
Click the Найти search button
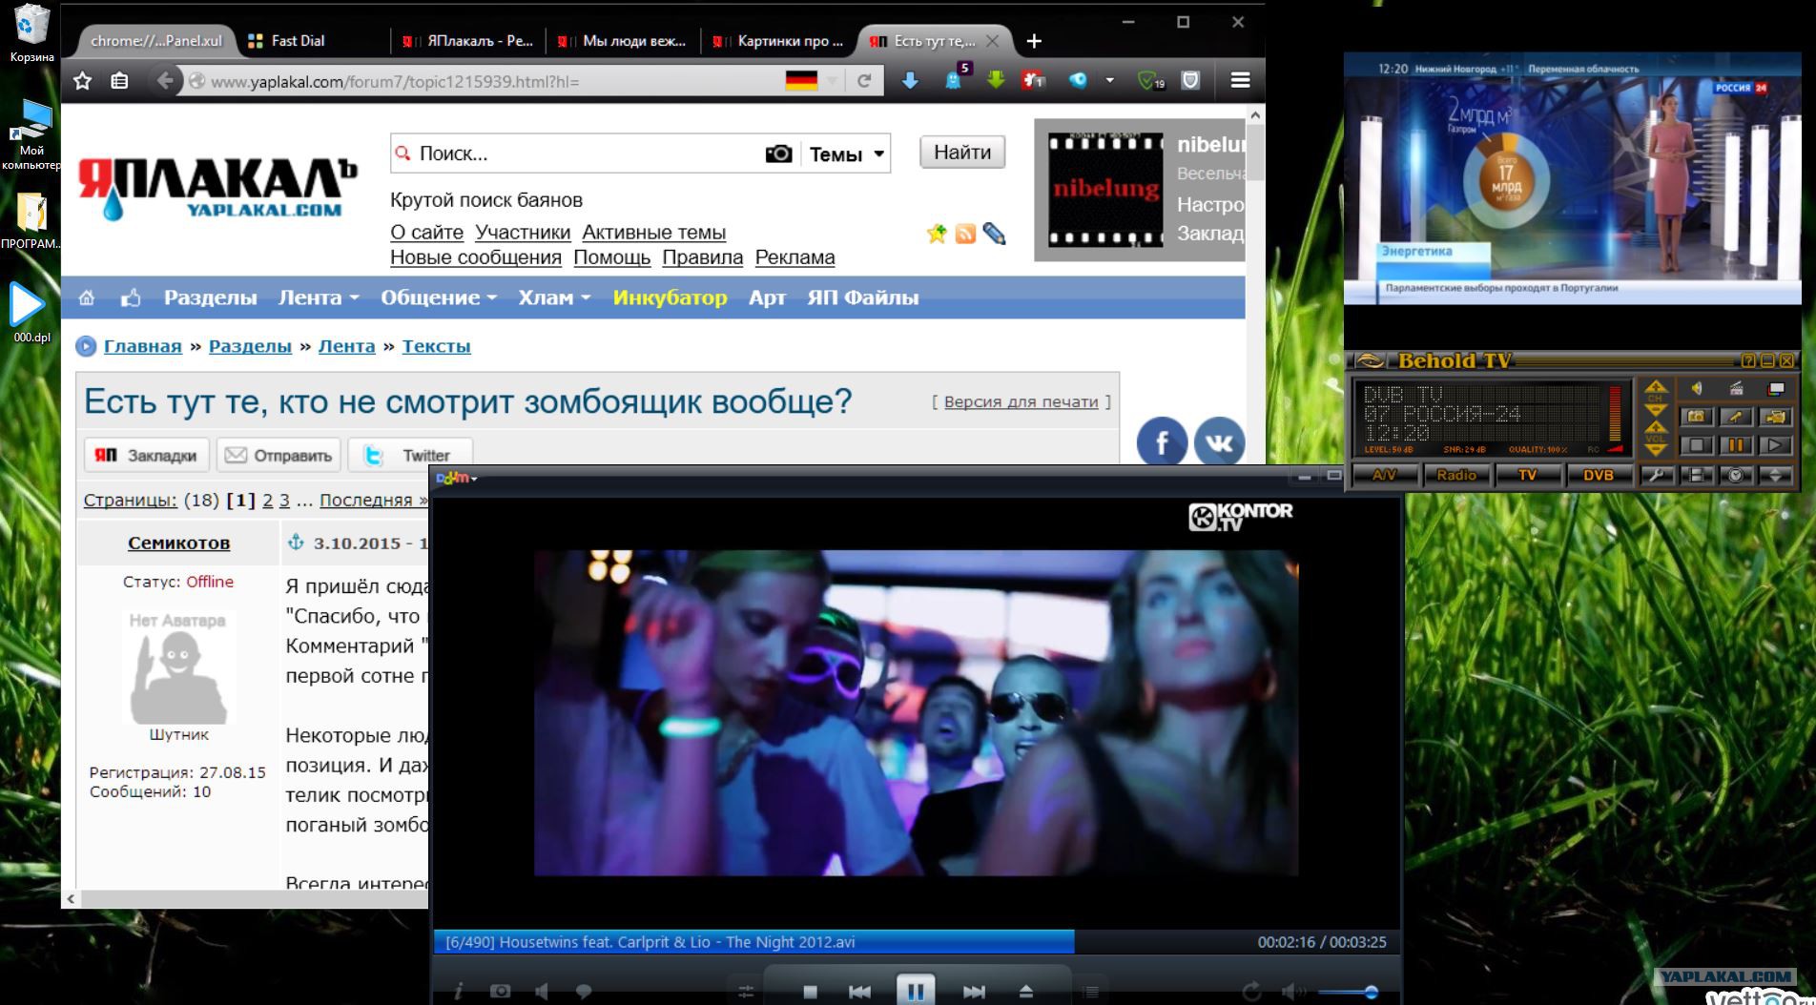pyautogui.click(x=962, y=153)
